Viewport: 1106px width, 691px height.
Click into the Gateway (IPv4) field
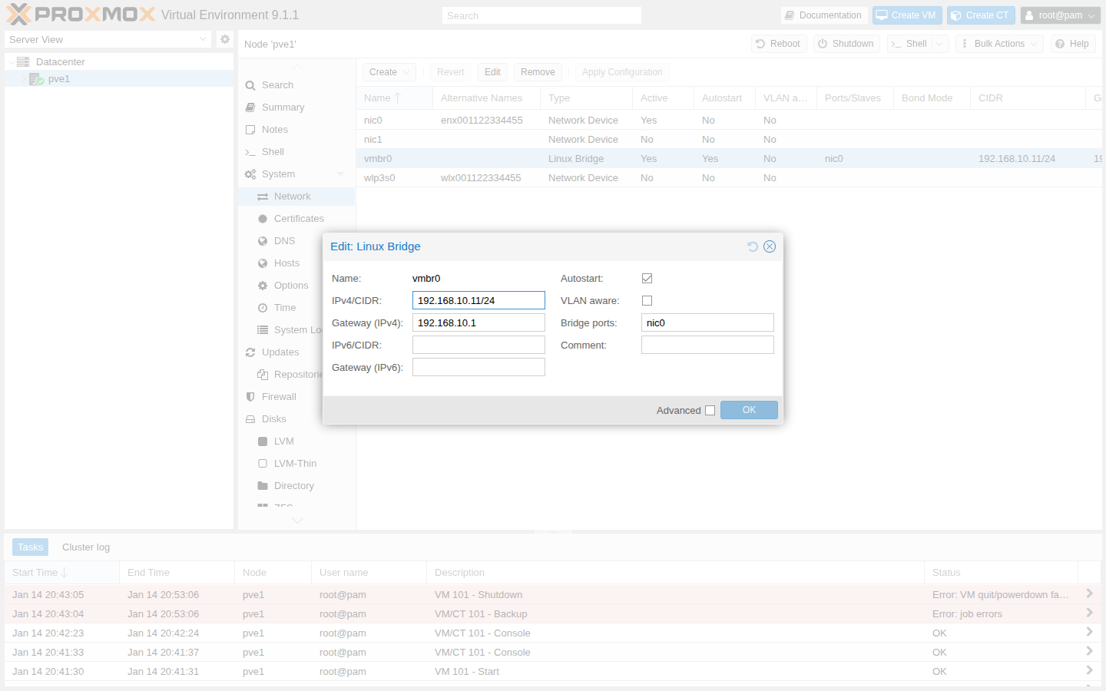[478, 323]
